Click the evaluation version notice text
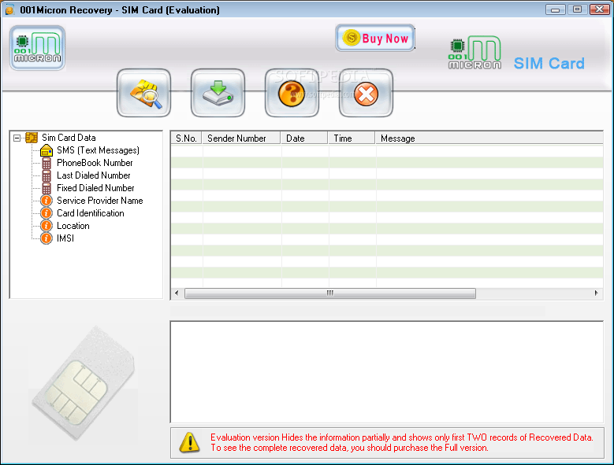The width and height of the screenshot is (614, 465). (402, 443)
